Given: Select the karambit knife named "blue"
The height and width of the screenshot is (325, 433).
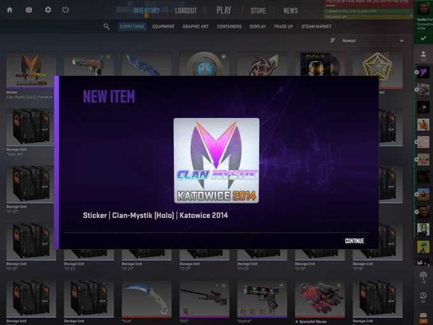Looking at the screenshot, I should pos(146,299).
